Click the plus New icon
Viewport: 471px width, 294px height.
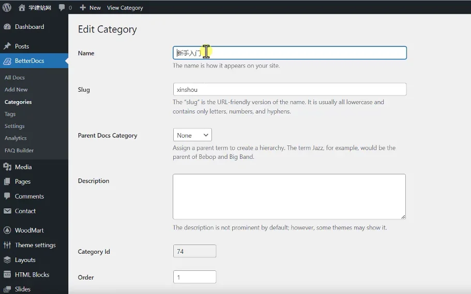tap(83, 8)
